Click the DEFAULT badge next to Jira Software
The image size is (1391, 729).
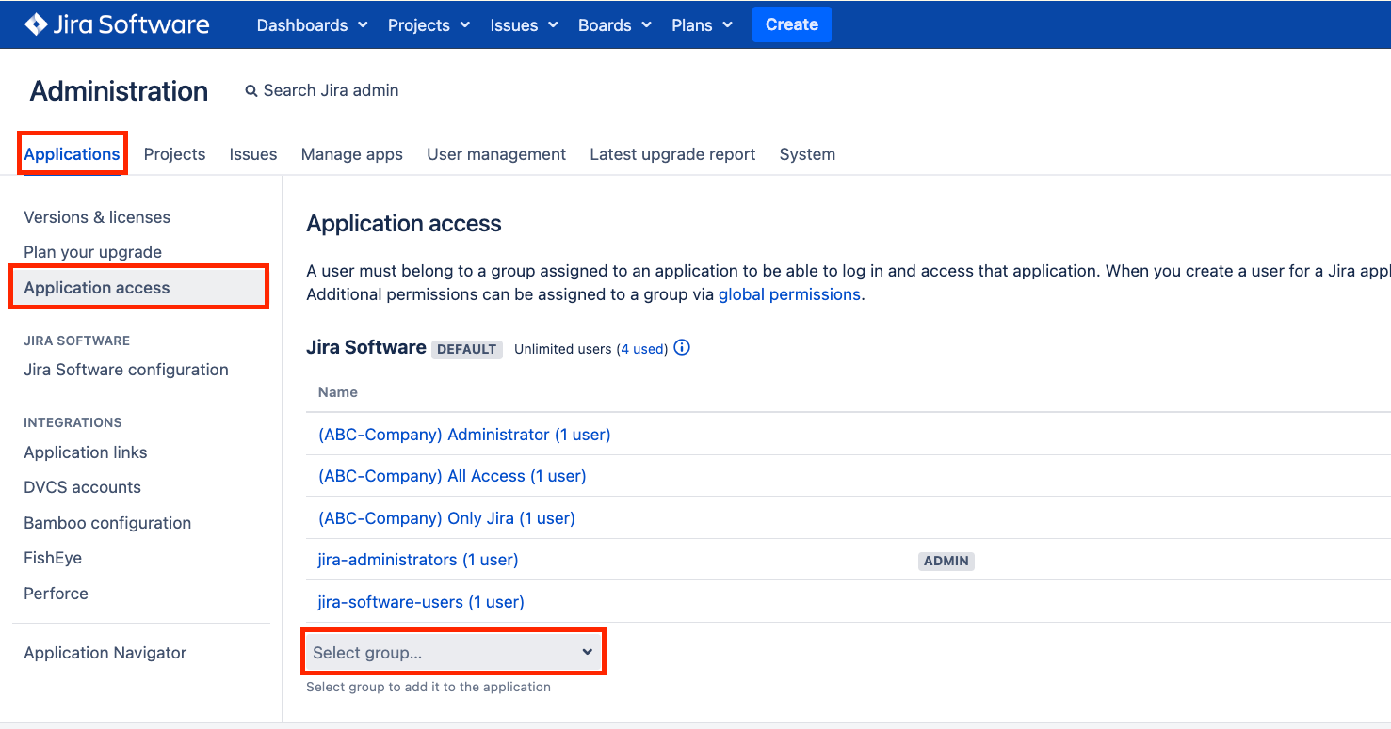(467, 349)
